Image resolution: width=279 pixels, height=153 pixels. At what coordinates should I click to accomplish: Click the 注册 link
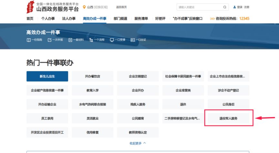pyautogui.click(x=246, y=7)
